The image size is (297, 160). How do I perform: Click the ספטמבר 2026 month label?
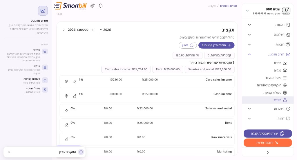(78, 30)
